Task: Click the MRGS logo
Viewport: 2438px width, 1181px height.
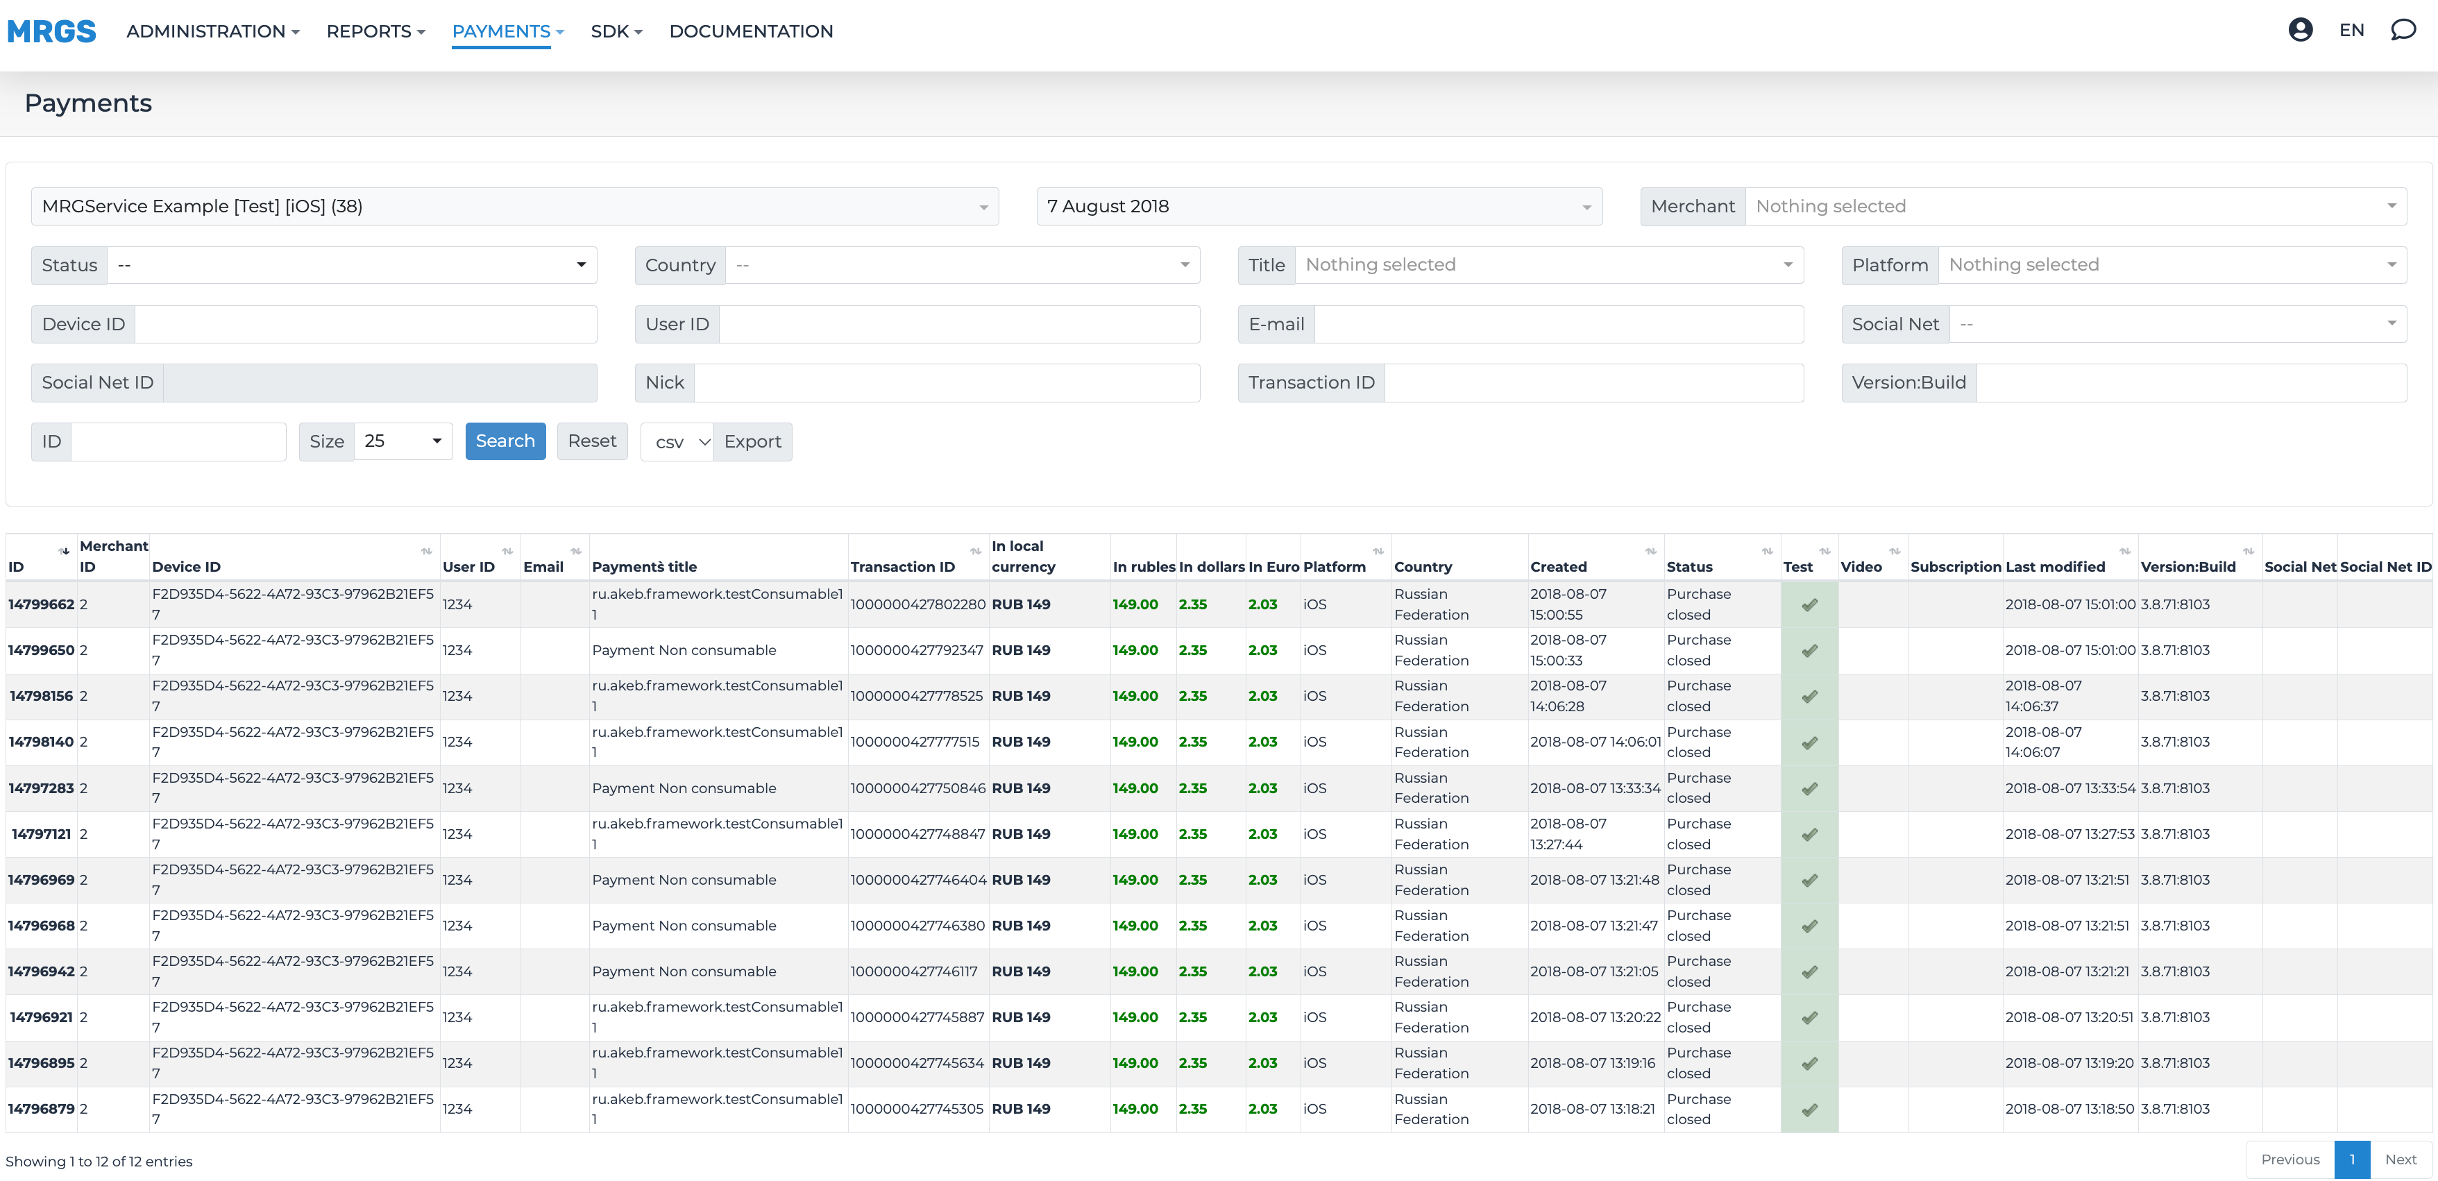Action: point(51,31)
